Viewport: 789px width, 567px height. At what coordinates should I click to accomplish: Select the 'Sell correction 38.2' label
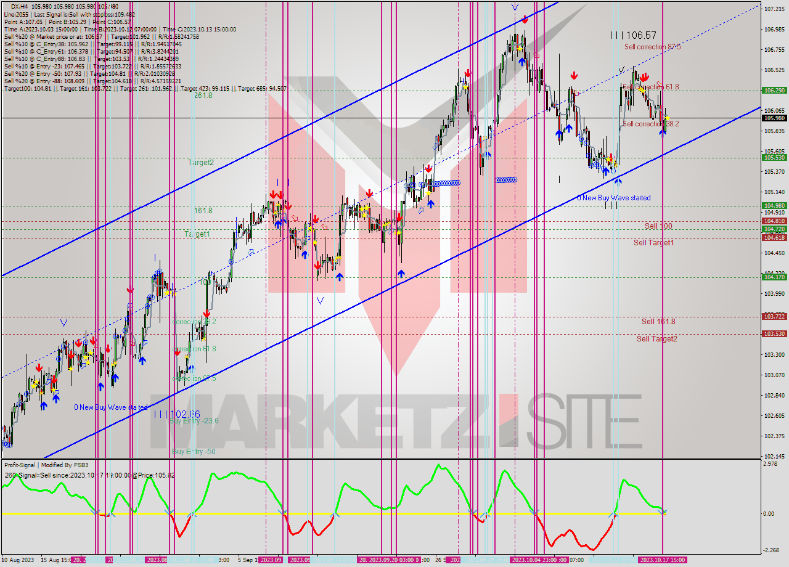coord(651,124)
